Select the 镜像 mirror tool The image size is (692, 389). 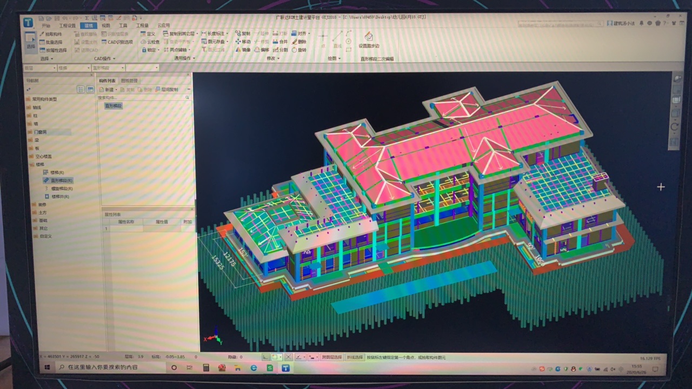243,50
